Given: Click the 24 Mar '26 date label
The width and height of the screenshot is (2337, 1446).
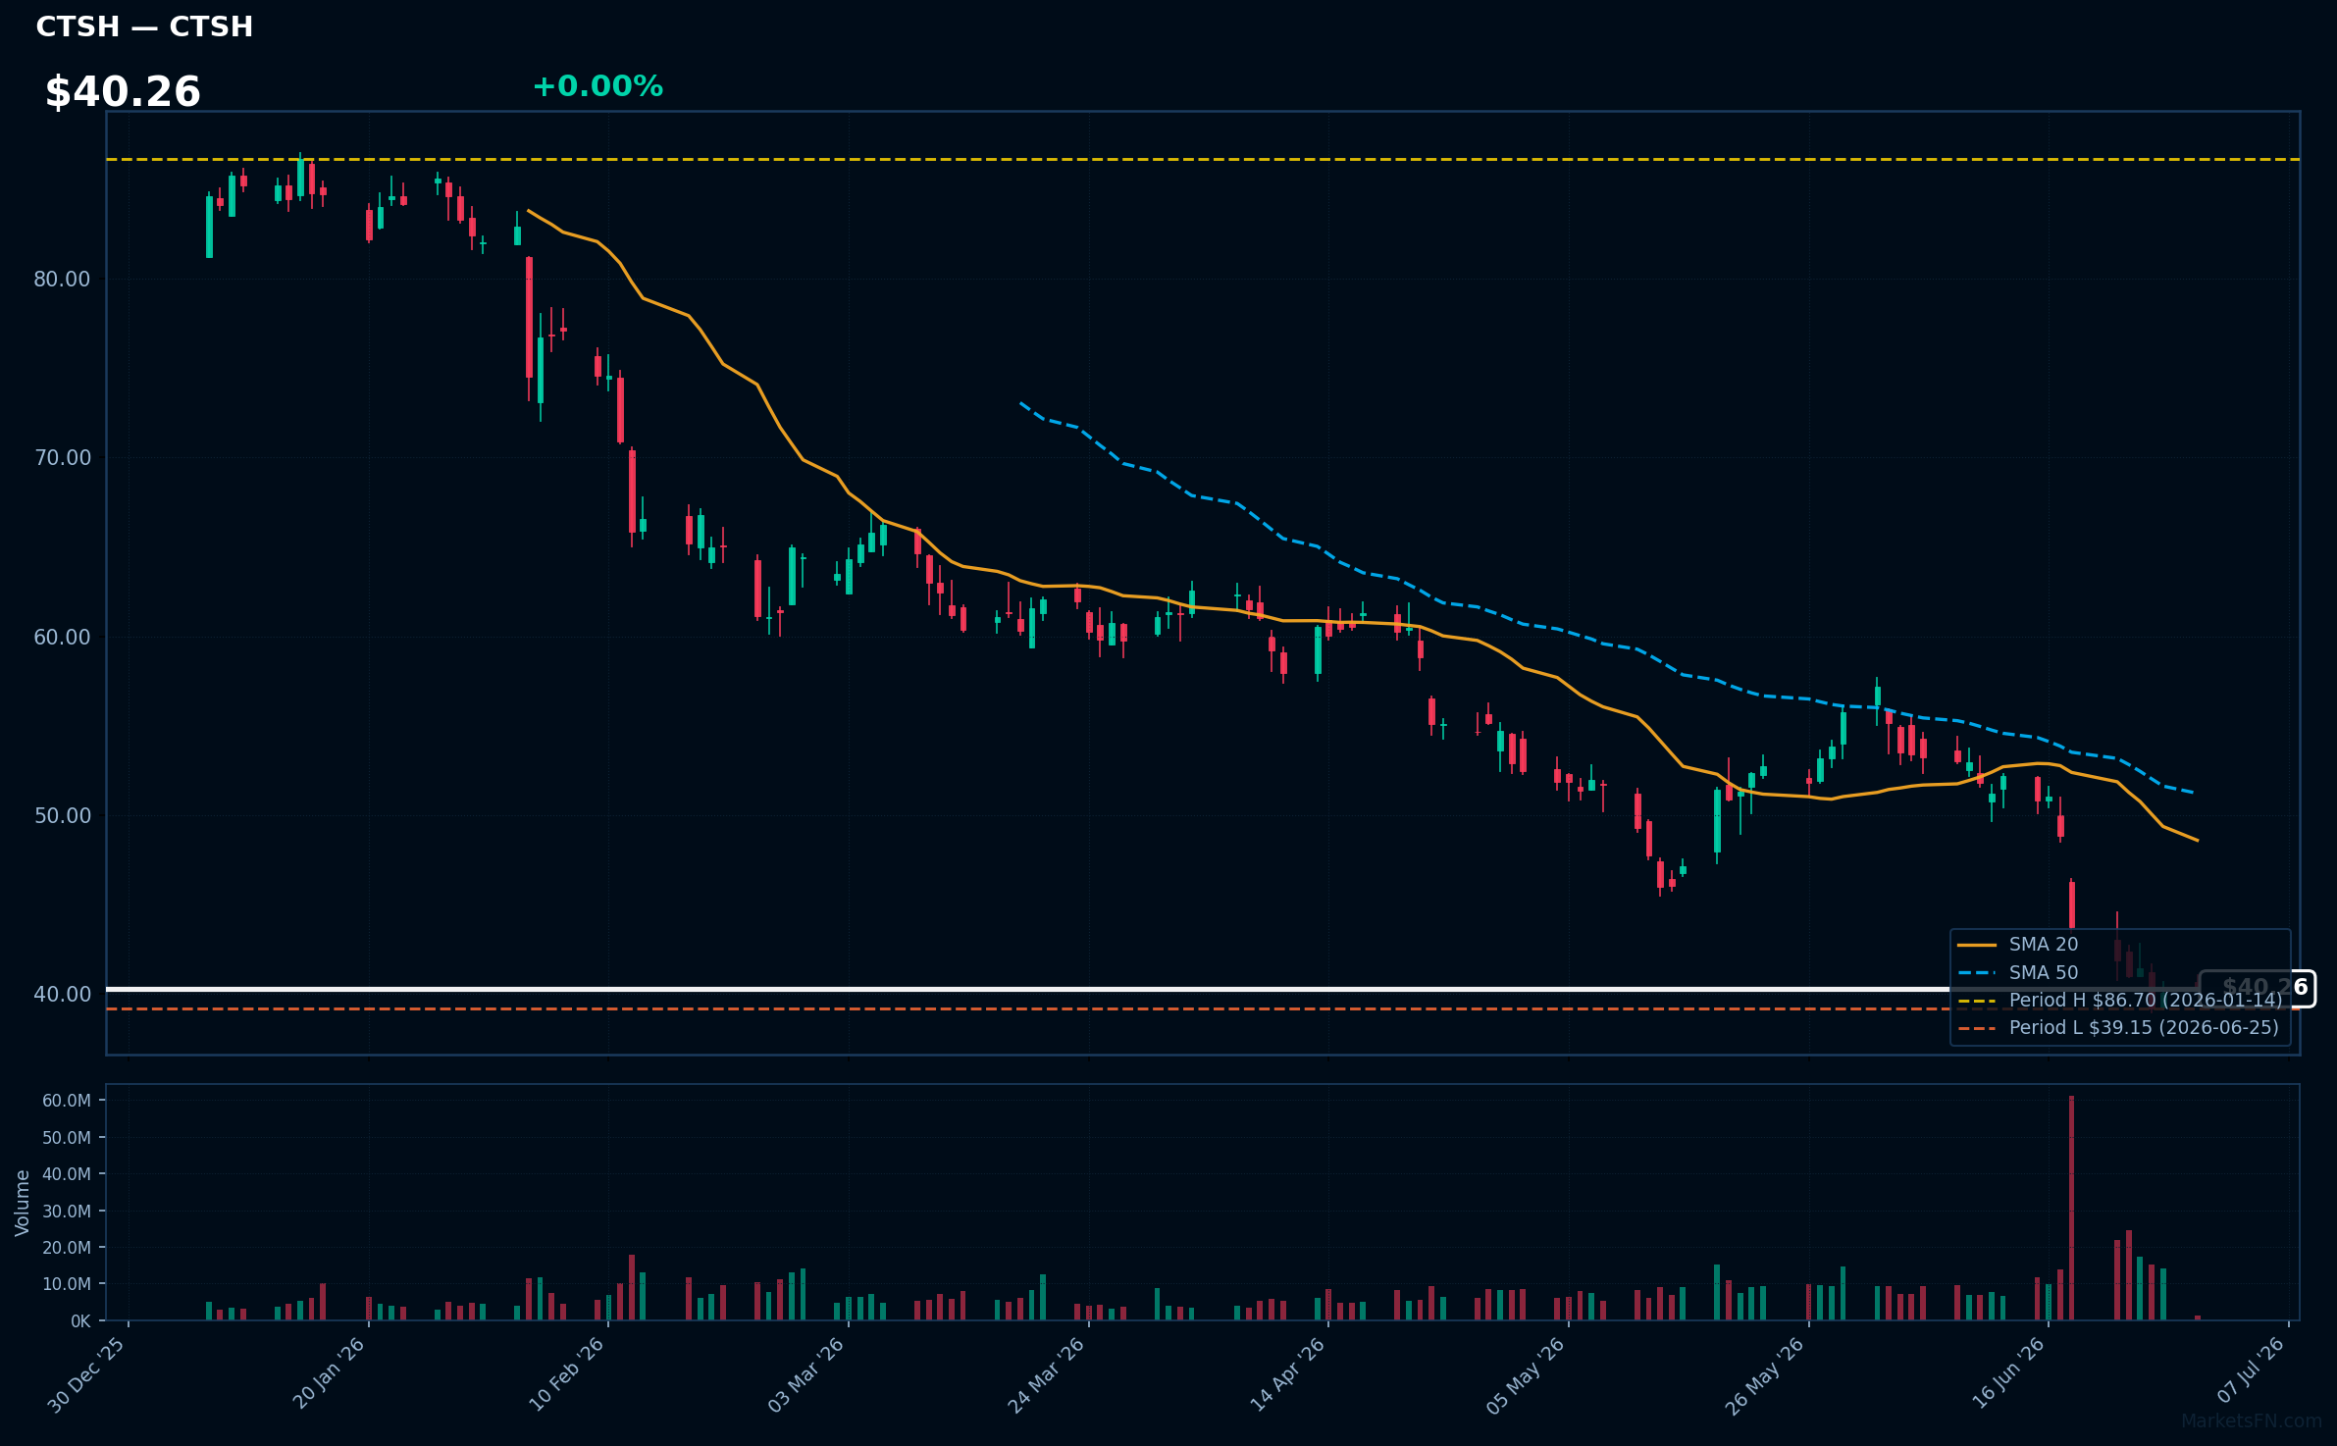Looking at the screenshot, I should coord(1047,1375).
